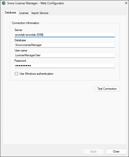
Task: Click the Database field label above SnowLicenseManager
Action: pos(20,40)
